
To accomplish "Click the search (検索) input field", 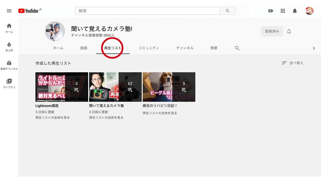I will tap(147, 11).
